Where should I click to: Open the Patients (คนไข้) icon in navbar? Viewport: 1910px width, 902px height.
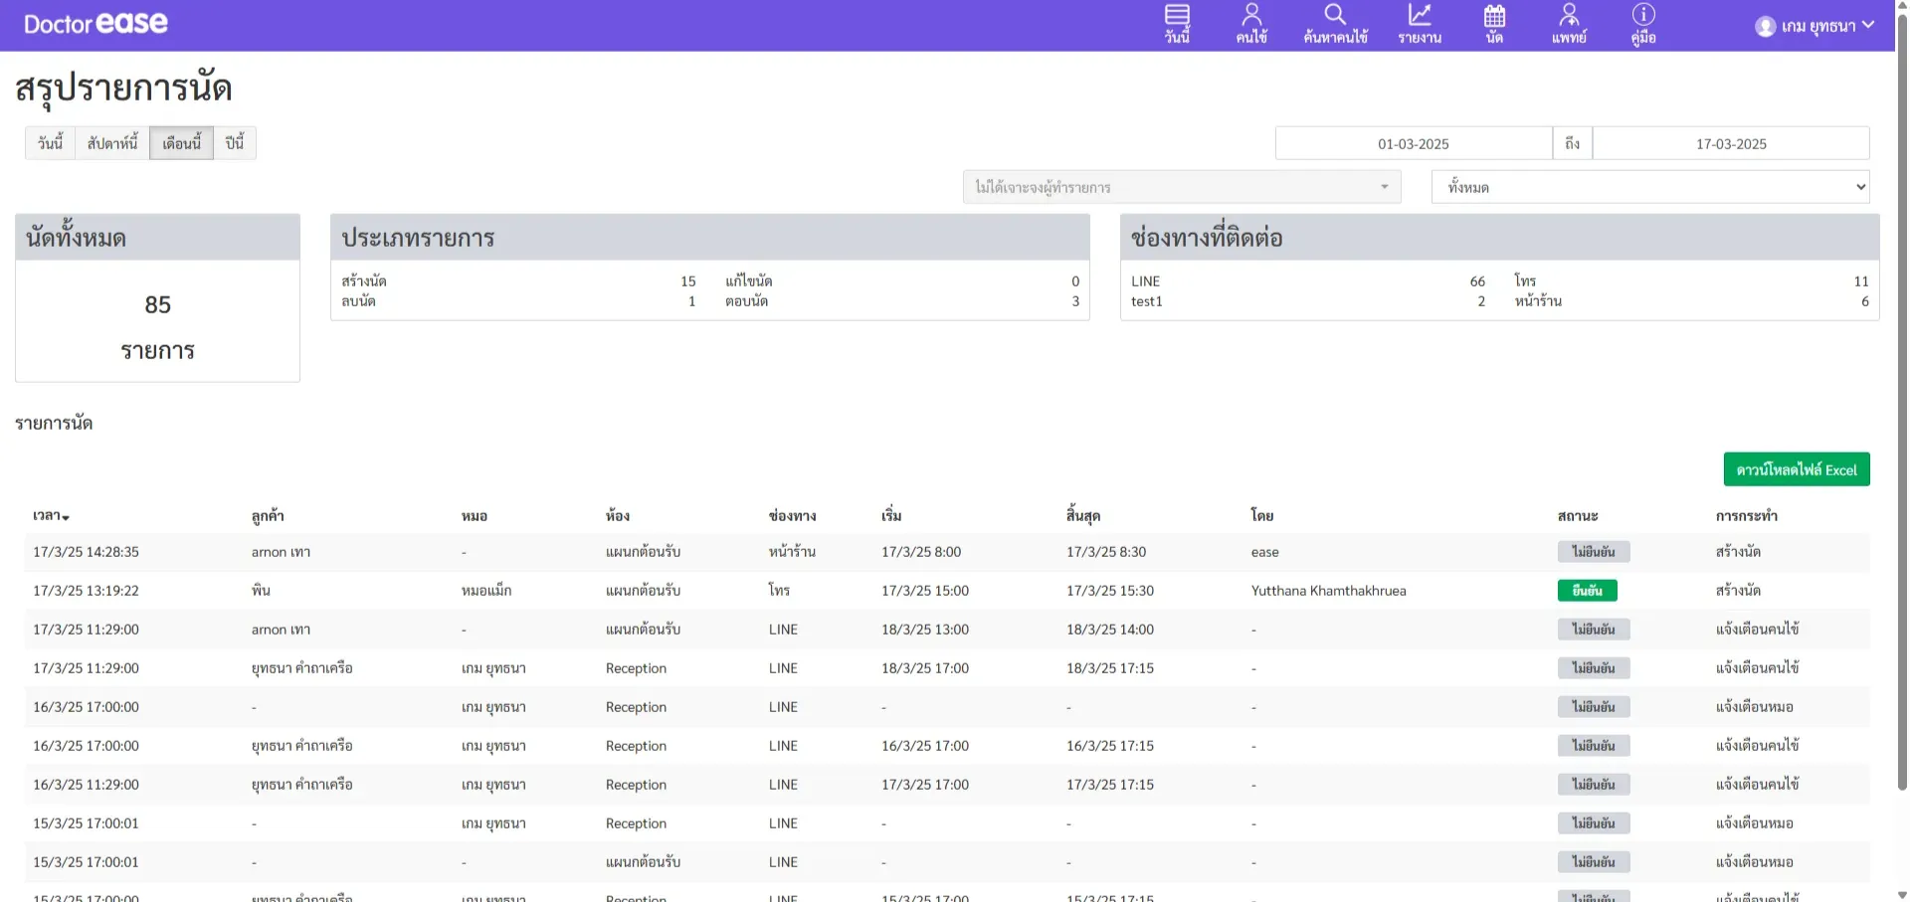tap(1251, 16)
